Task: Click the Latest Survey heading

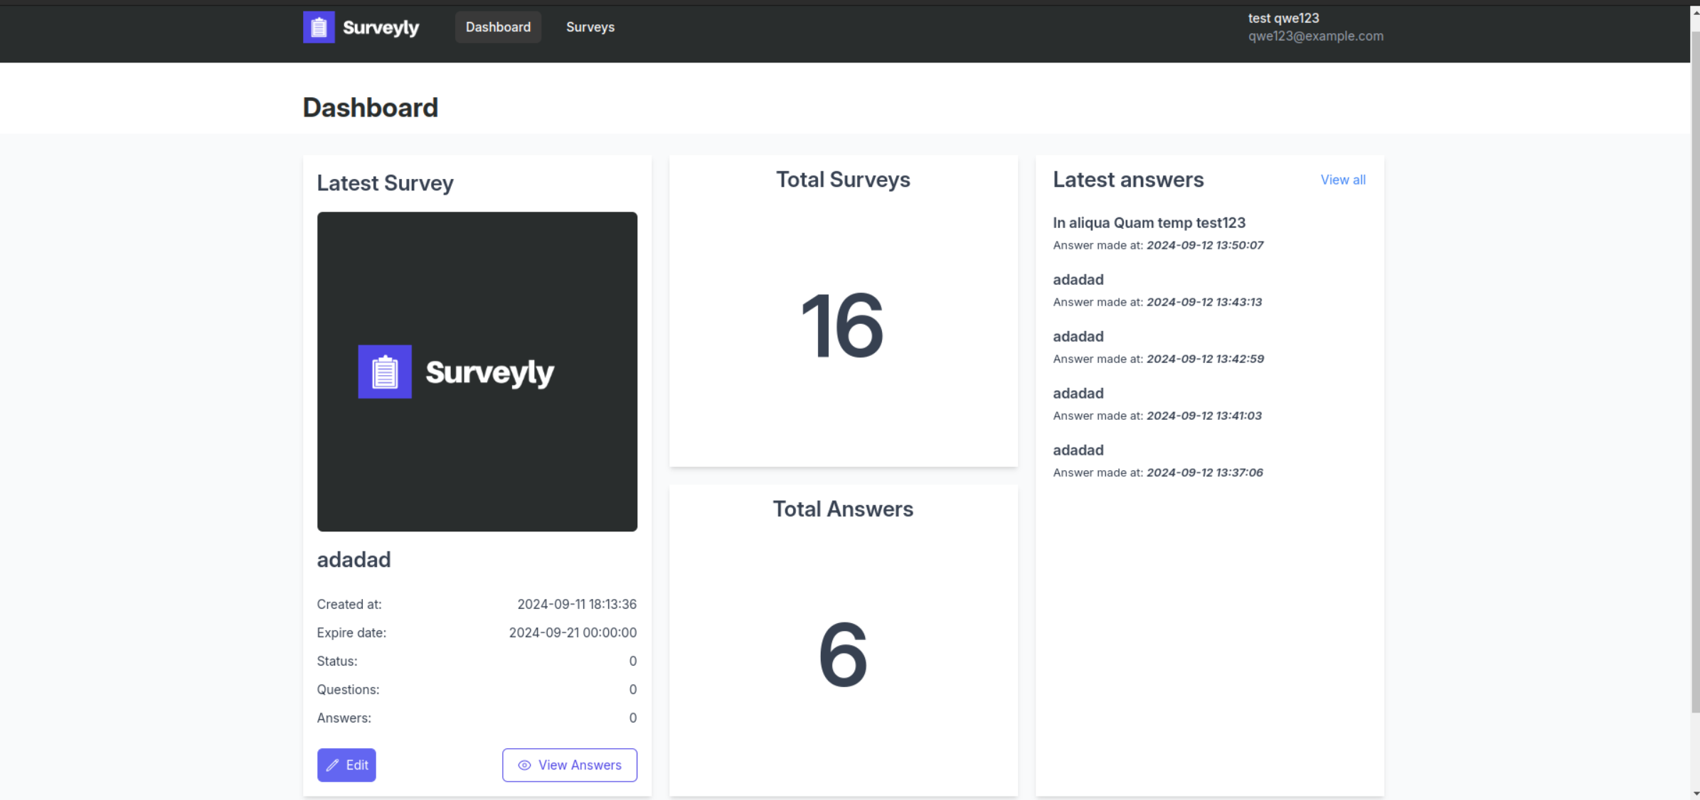Action: pyautogui.click(x=385, y=183)
